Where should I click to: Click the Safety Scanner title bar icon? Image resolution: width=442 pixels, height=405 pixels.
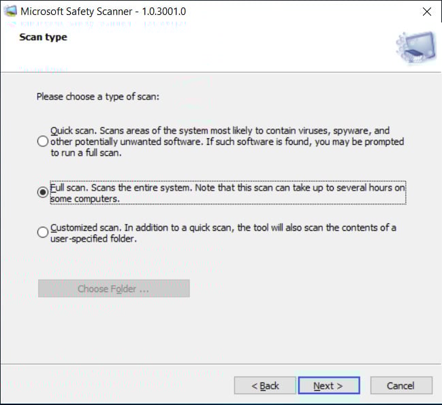pyautogui.click(x=10, y=12)
